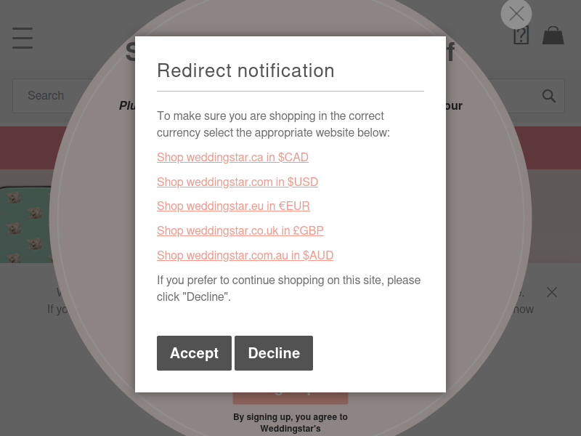Click the help question mark icon

coord(521,36)
